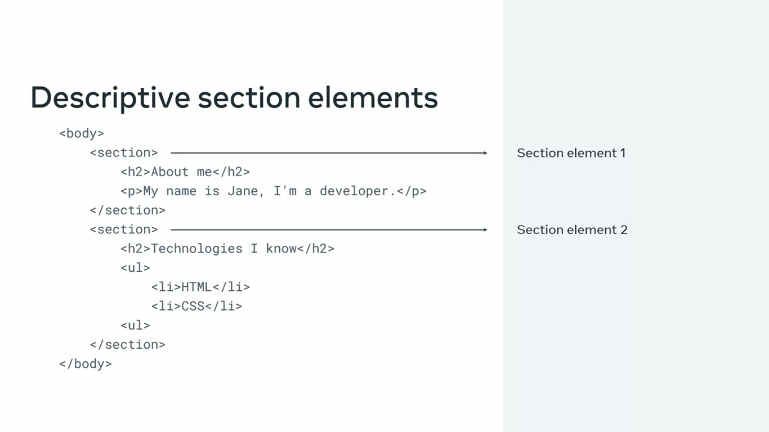Select the Technologies I know h2 line
Screen dimensions: 769x432
227,249
